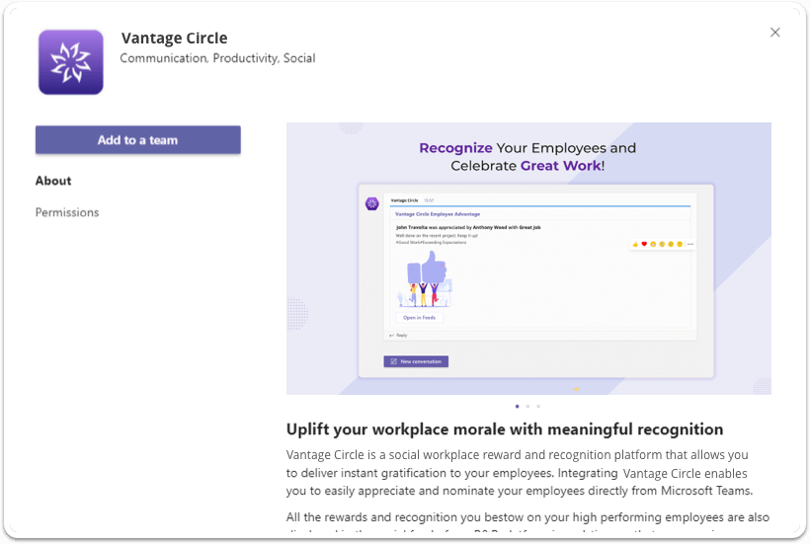Click Reply link in preview image
This screenshot has height=544, width=810.
pyautogui.click(x=398, y=336)
